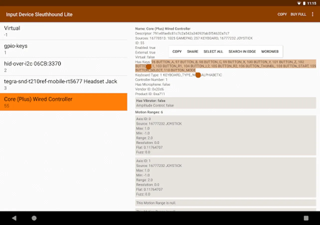Click the Keyboard Type line
The height and width of the screenshot is (225, 320).
pyautogui.click(x=178, y=75)
